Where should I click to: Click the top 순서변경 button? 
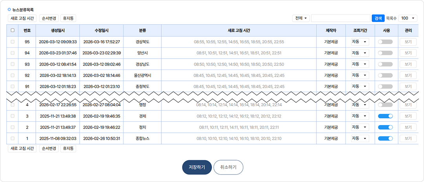click(49, 18)
